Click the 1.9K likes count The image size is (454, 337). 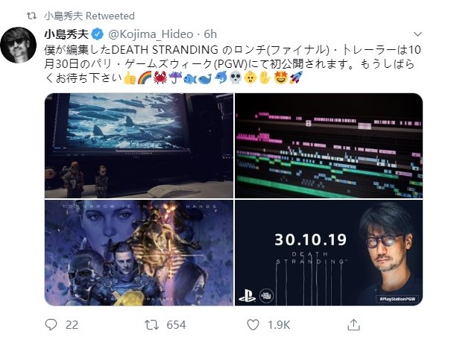click(279, 325)
